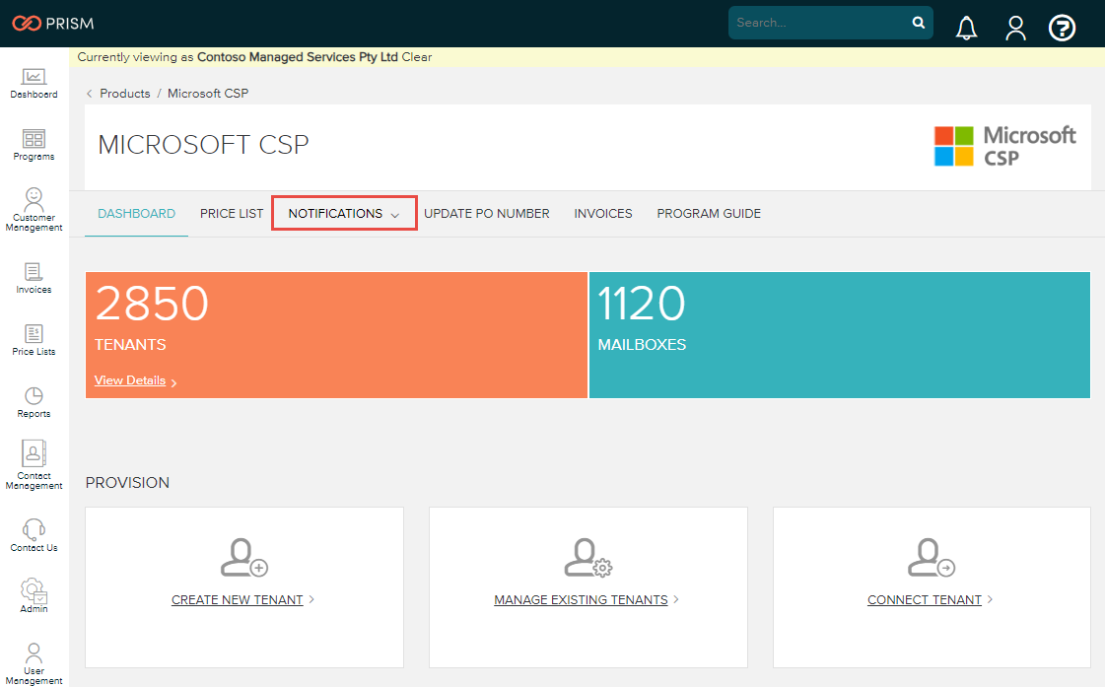Open the Update PO Number tab
The image size is (1105, 687).
pyautogui.click(x=487, y=214)
